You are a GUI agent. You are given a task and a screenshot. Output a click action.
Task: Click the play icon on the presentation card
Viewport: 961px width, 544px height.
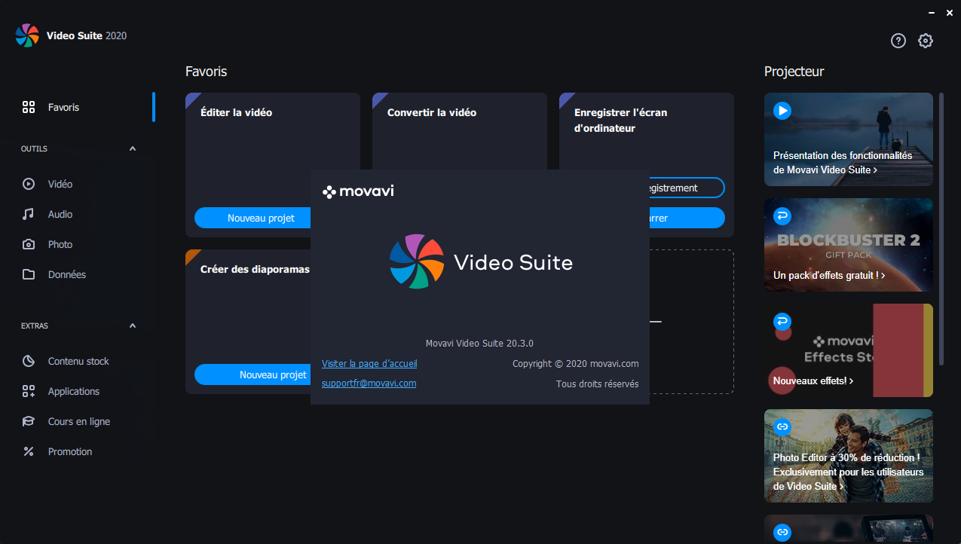click(x=782, y=111)
